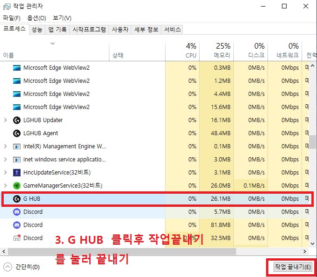This screenshot has height=277, width=317.
Task: Select the G HUB process name
Action: tap(32, 199)
